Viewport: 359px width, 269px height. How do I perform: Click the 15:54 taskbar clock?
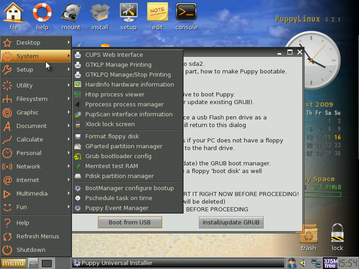click(x=348, y=263)
